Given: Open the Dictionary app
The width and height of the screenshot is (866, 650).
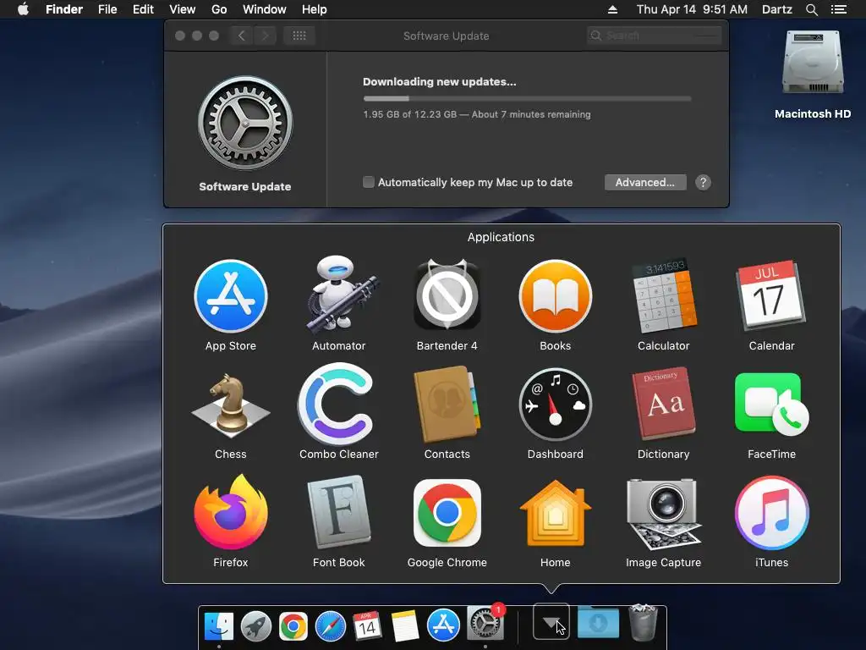Looking at the screenshot, I should tap(663, 404).
